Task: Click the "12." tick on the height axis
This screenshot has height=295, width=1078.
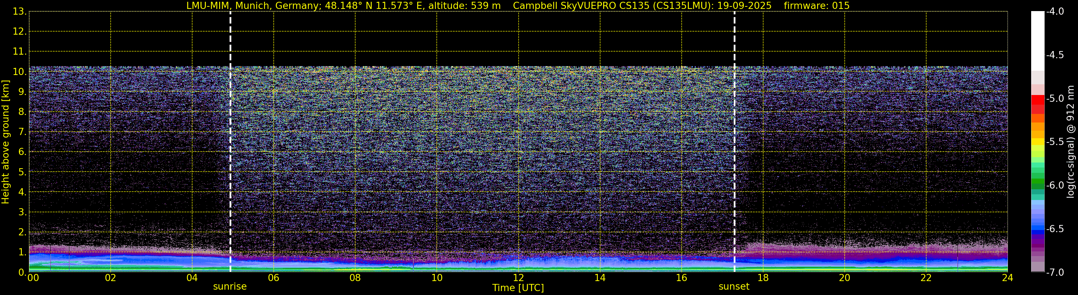Action: [19, 31]
